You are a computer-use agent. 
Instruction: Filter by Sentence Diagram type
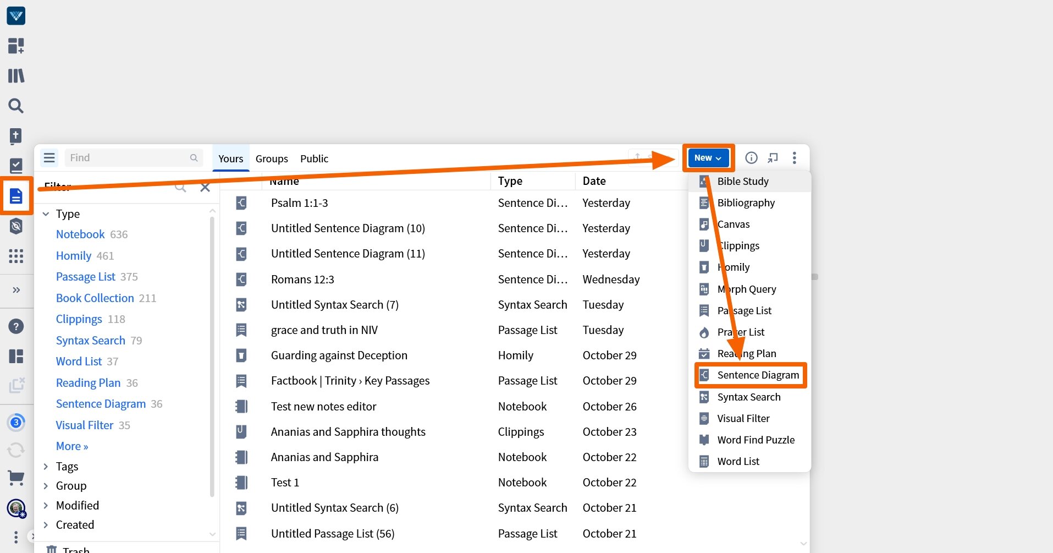(x=101, y=404)
